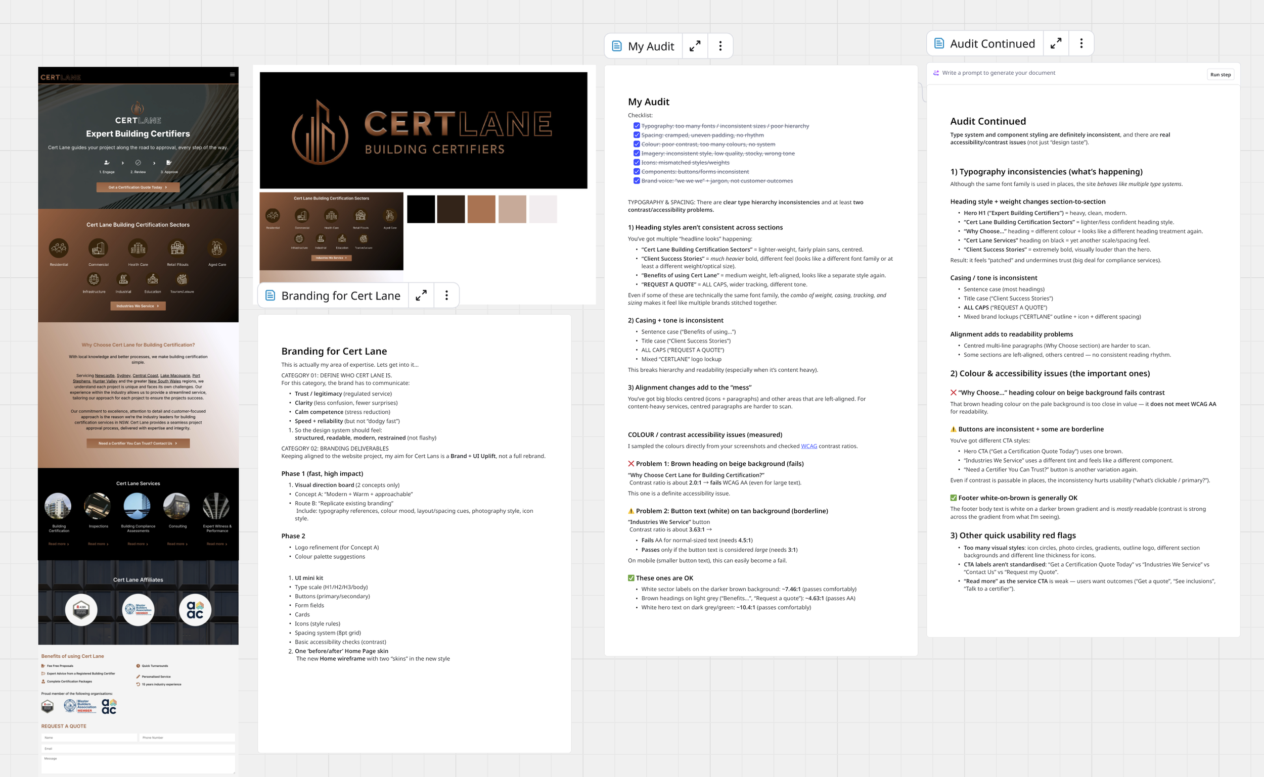The width and height of the screenshot is (1264, 777).
Task: Click the AAC logo circle in Affiliates
Action: [195, 609]
